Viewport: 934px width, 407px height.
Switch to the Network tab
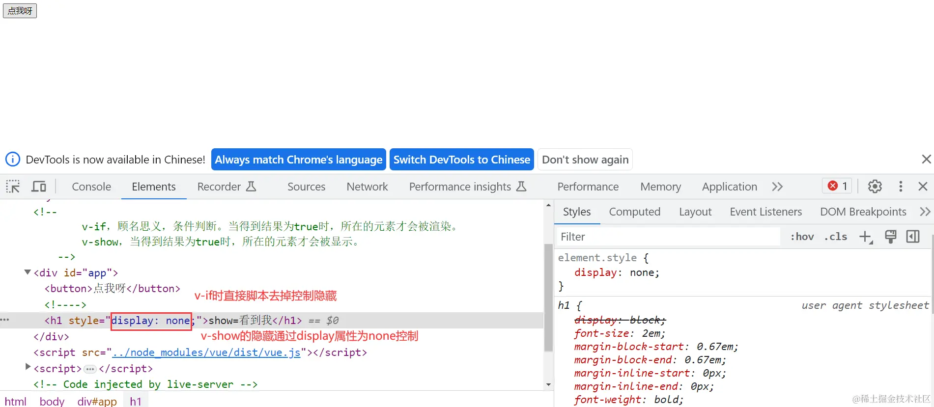[x=367, y=187]
